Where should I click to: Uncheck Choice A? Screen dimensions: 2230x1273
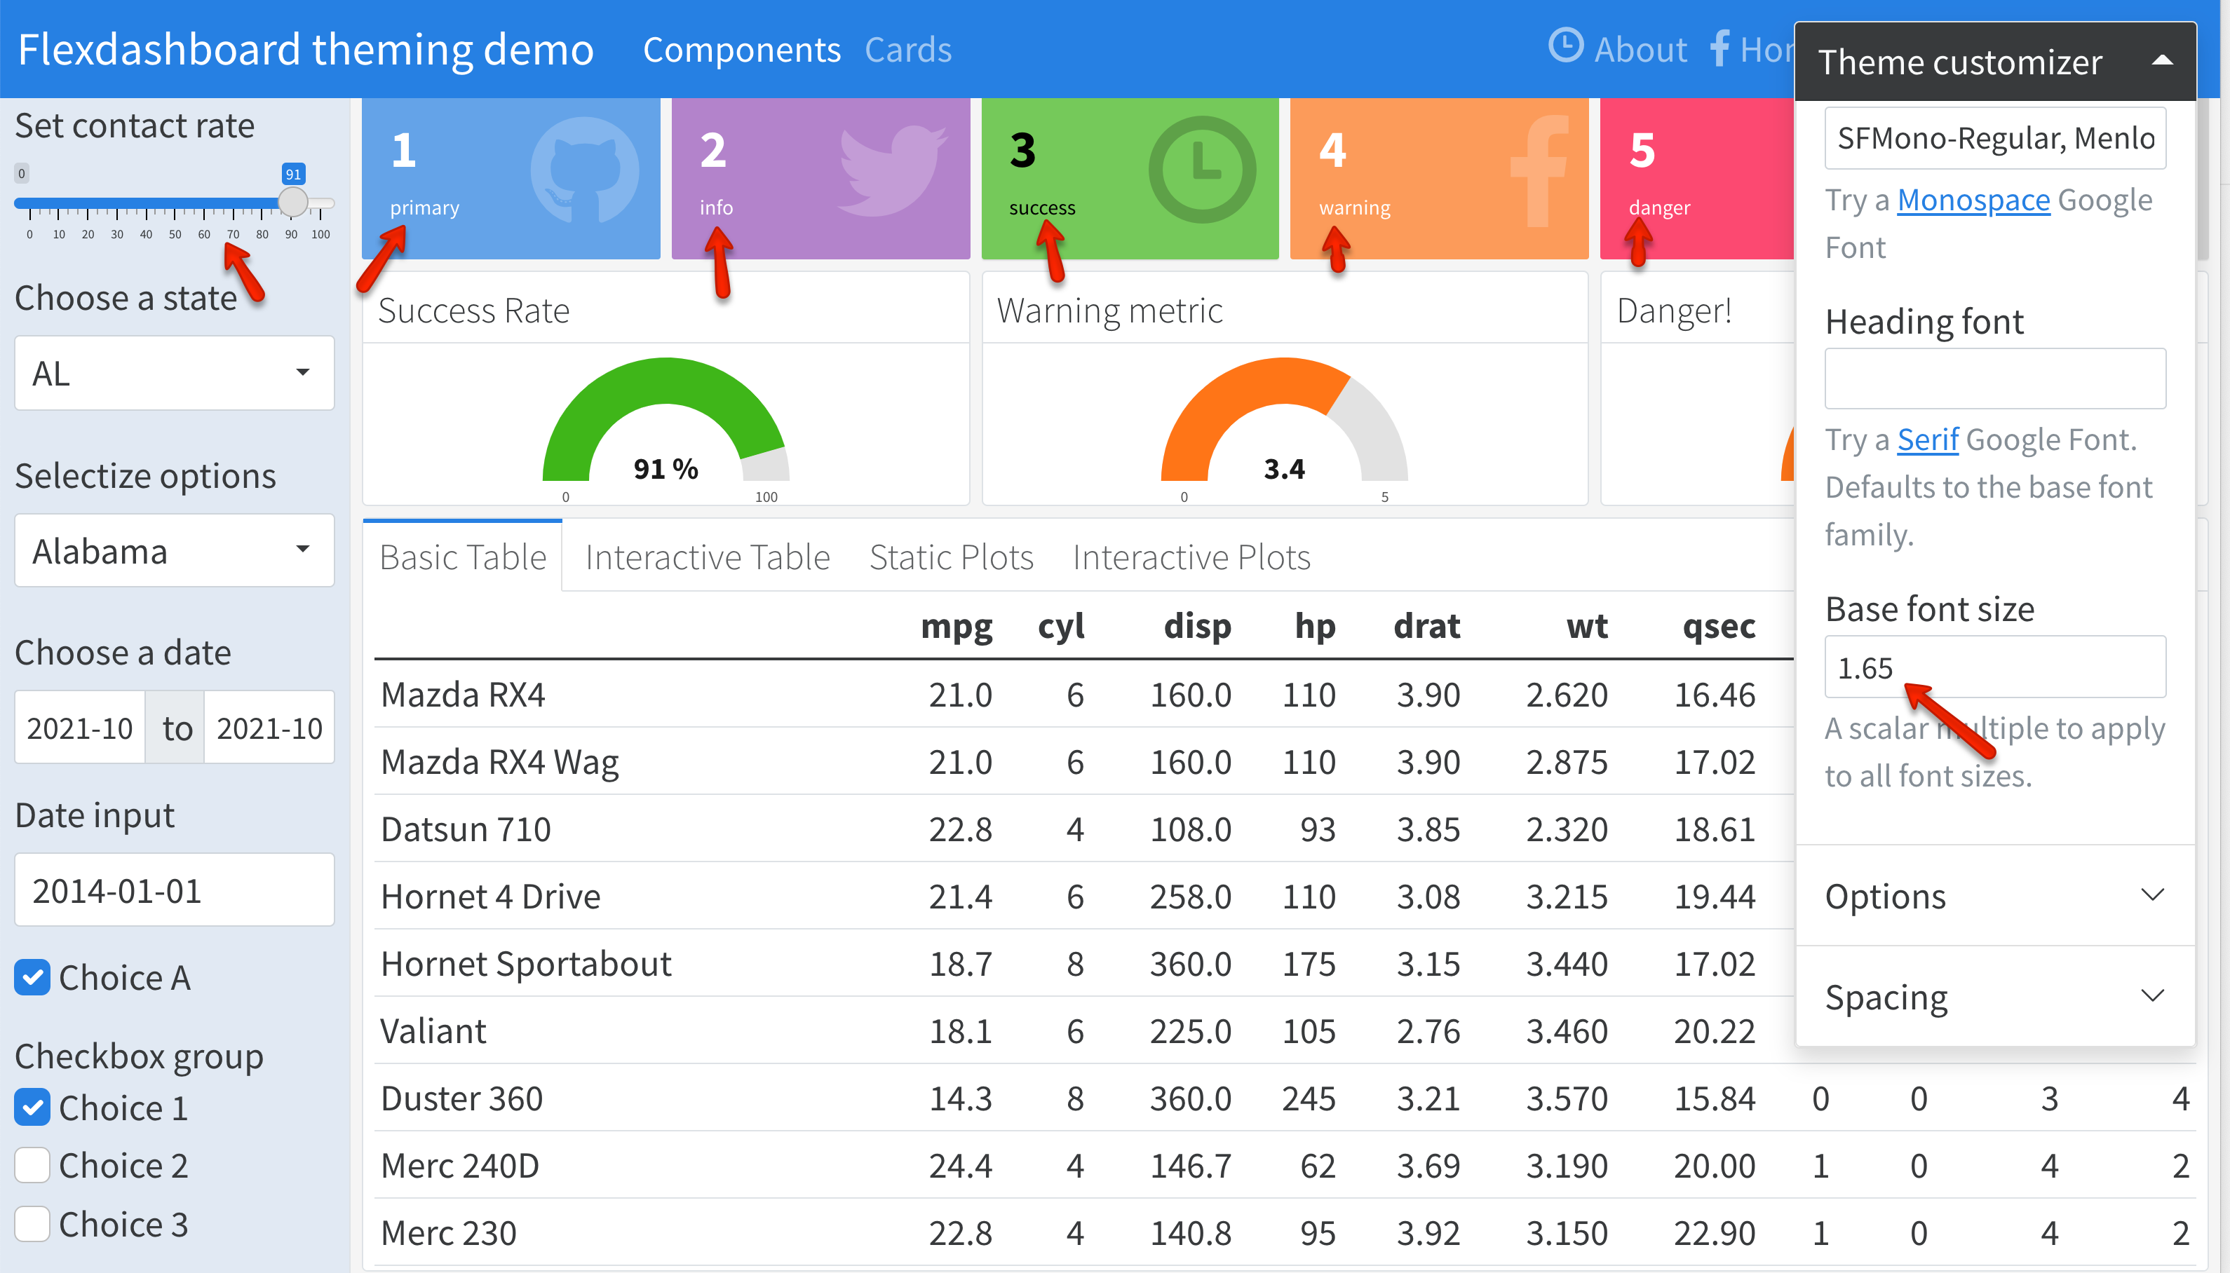(32, 976)
